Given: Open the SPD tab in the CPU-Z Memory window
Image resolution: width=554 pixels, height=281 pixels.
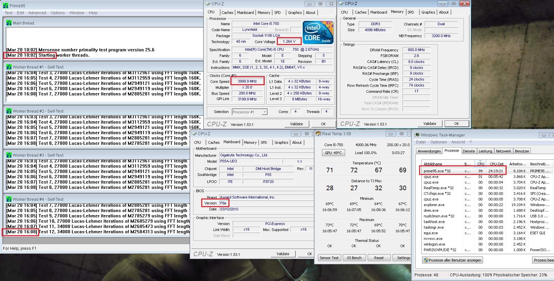Looking at the screenshot, I should (411, 12).
